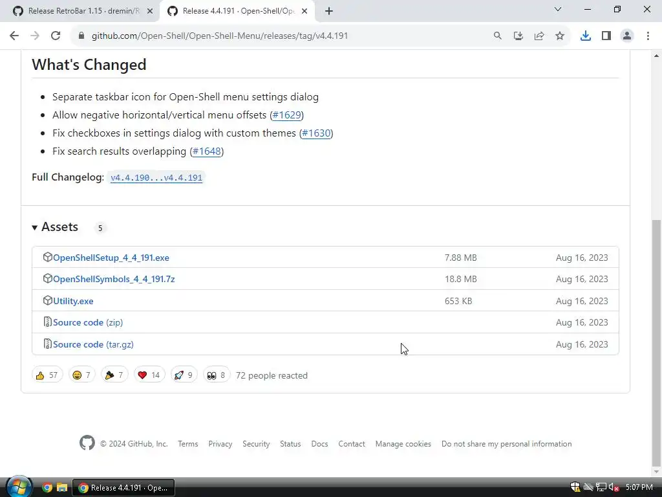662x497 pixels.
Task: Bookmark this page with the star
Action: pyautogui.click(x=560, y=36)
